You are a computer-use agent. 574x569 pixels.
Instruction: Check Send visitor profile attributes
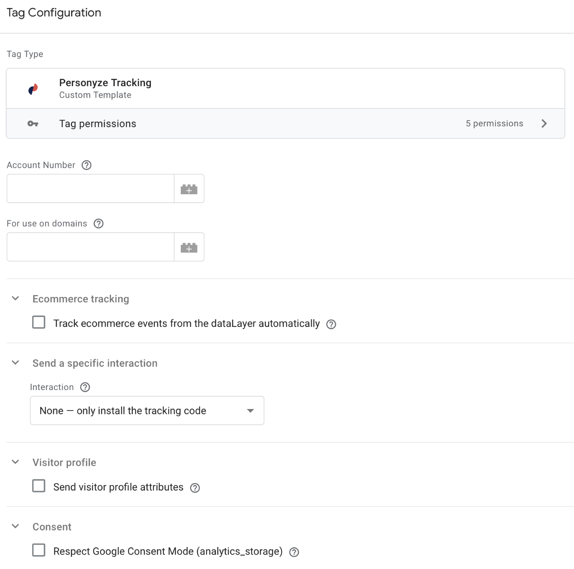39,486
